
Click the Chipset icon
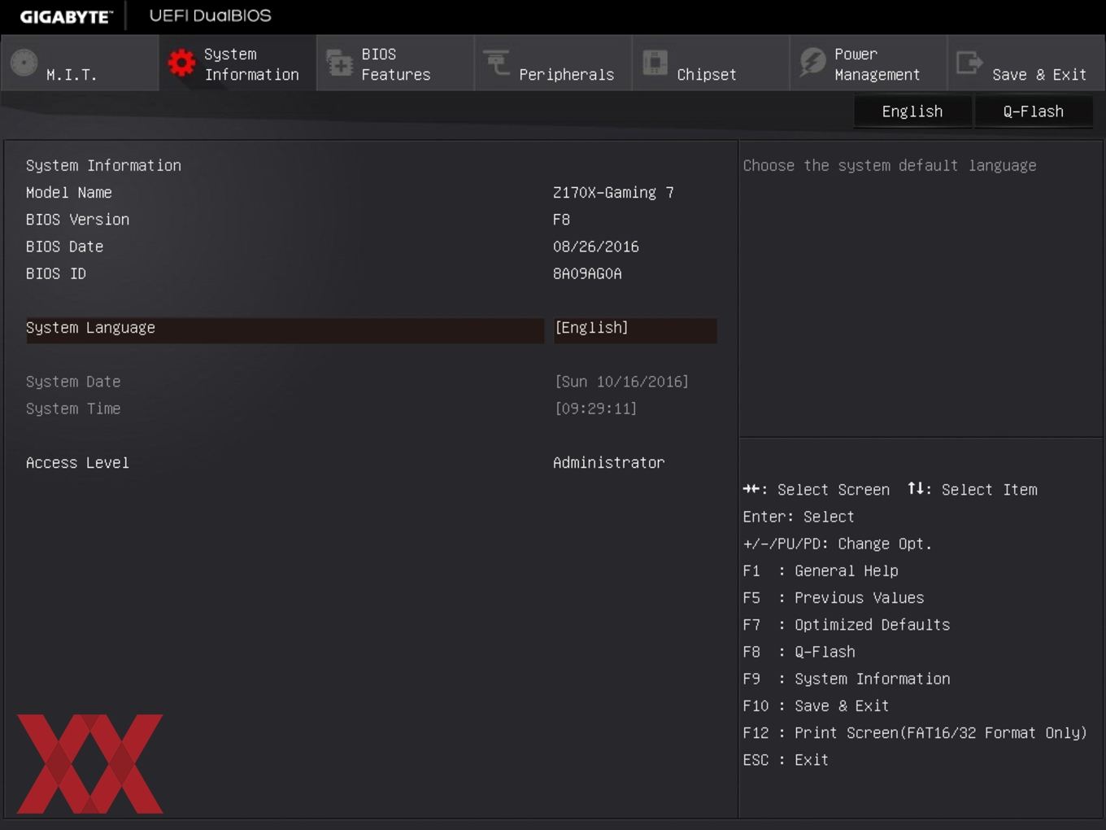655,63
